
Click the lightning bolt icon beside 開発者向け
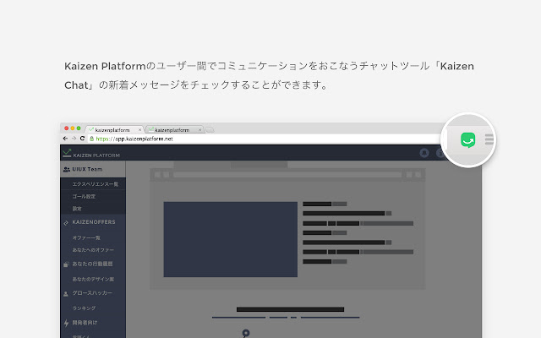(x=66, y=323)
